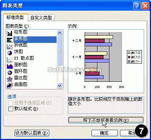Choose the 面积图 list entry text

pos(20,65)
